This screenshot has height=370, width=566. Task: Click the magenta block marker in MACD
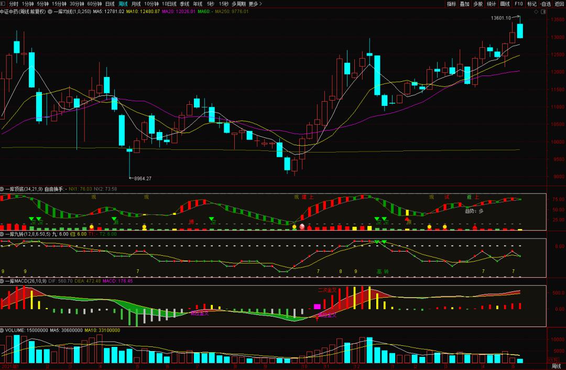pos(317,307)
